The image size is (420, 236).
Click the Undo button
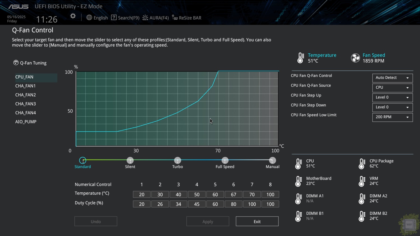click(x=96, y=221)
